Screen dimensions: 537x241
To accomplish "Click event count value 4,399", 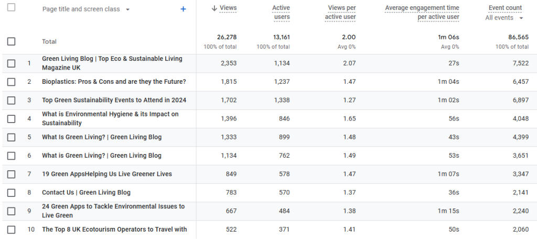I will [521, 137].
